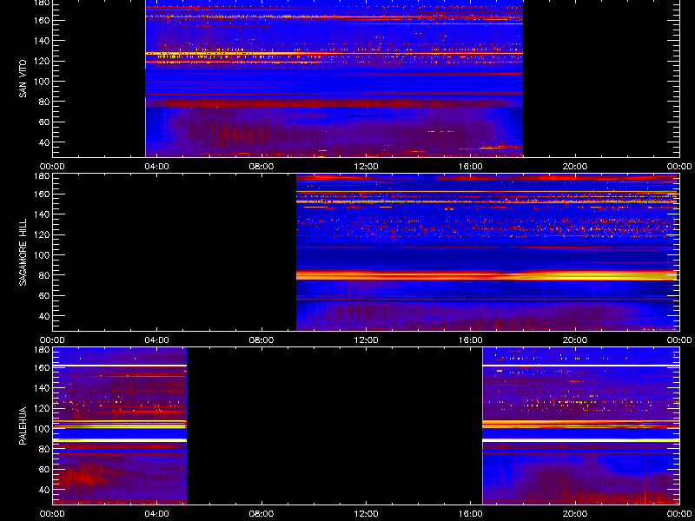The height and width of the screenshot is (521, 695).
Task: Select 120 frequency label on San Vito panel
Action: 43,61
